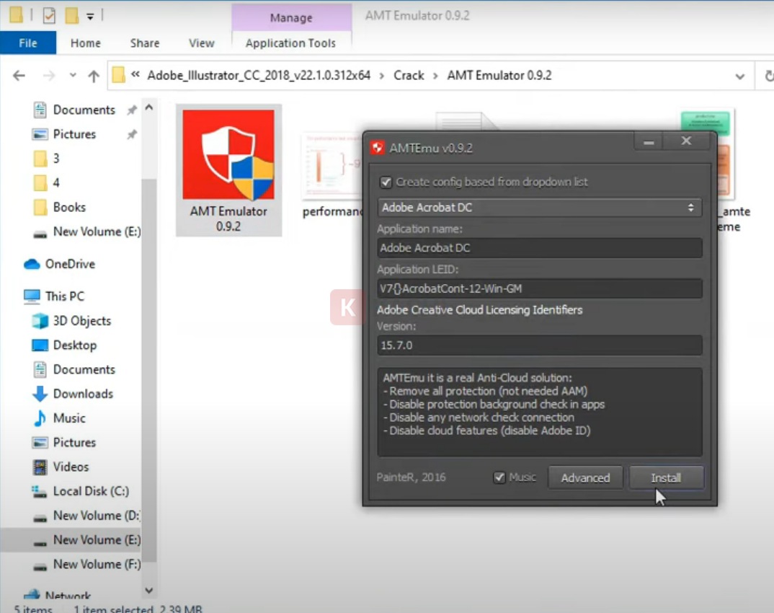The image size is (774, 613).
Task: Open the File menu in Explorer
Action: [27, 43]
